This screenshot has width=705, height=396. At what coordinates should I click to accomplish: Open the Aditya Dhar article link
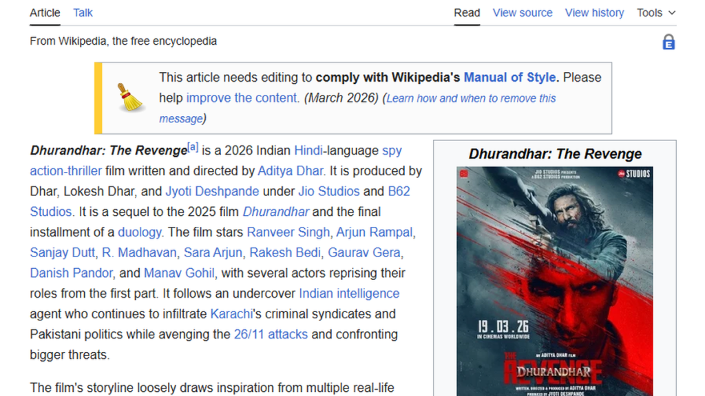(291, 170)
